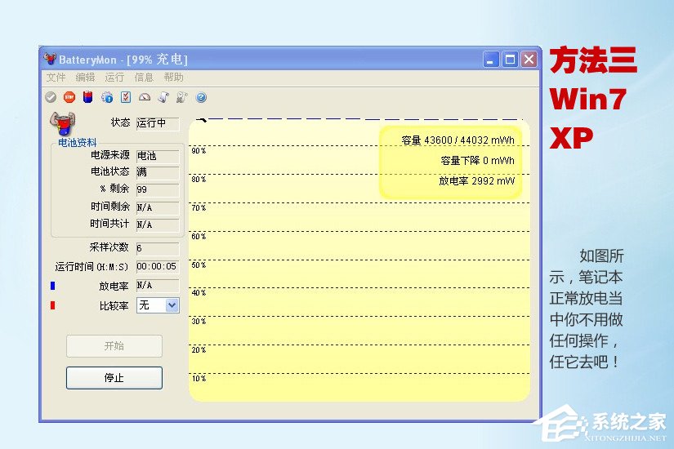Open the 运行 menu
674x449 pixels.
pyautogui.click(x=114, y=78)
